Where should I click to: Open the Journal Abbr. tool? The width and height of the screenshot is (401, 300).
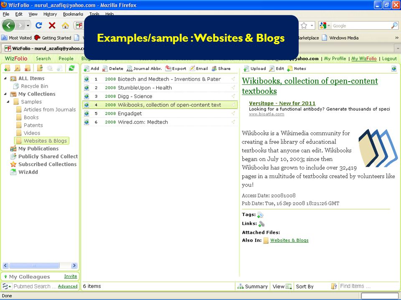point(144,68)
